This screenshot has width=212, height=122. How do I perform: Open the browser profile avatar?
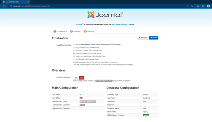pyautogui.click(x=208, y=6)
